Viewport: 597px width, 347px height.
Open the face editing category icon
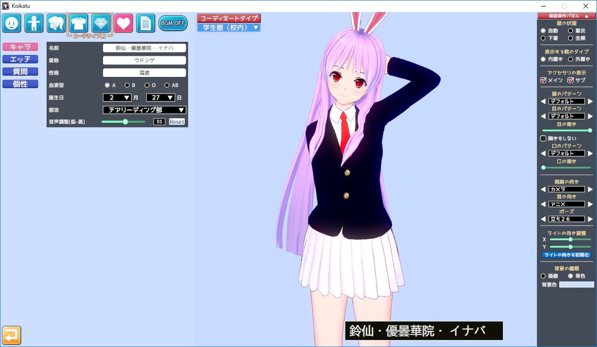tap(12, 23)
